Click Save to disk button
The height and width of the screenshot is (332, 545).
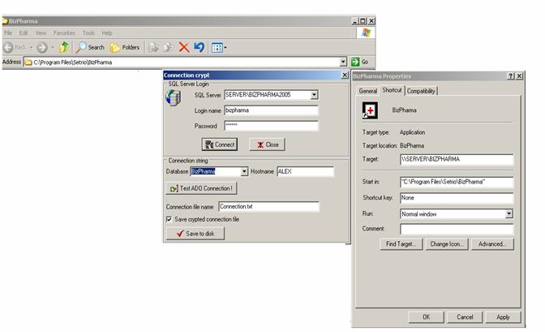(x=195, y=234)
